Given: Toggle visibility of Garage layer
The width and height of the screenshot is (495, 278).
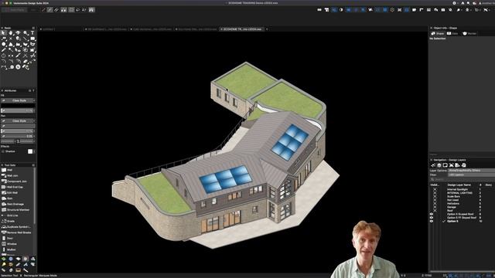Looking at the screenshot, I should click(x=435, y=207).
